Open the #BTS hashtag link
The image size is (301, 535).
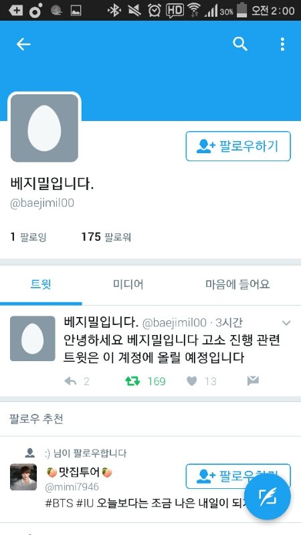[x=59, y=504]
